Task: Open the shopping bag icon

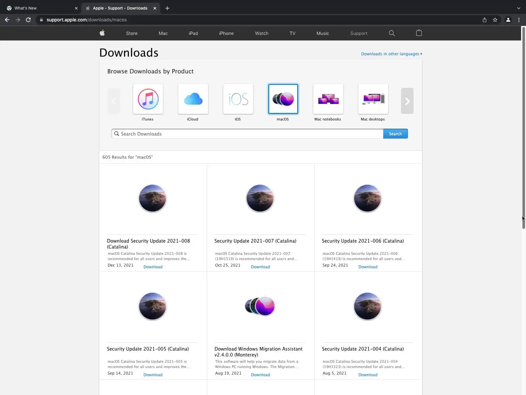Action: click(419, 33)
